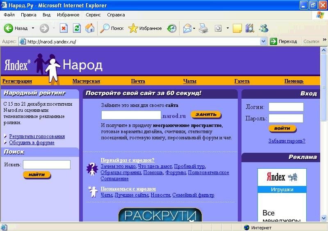
Task: Click the Research books toolbar icon
Action: coord(250,28)
